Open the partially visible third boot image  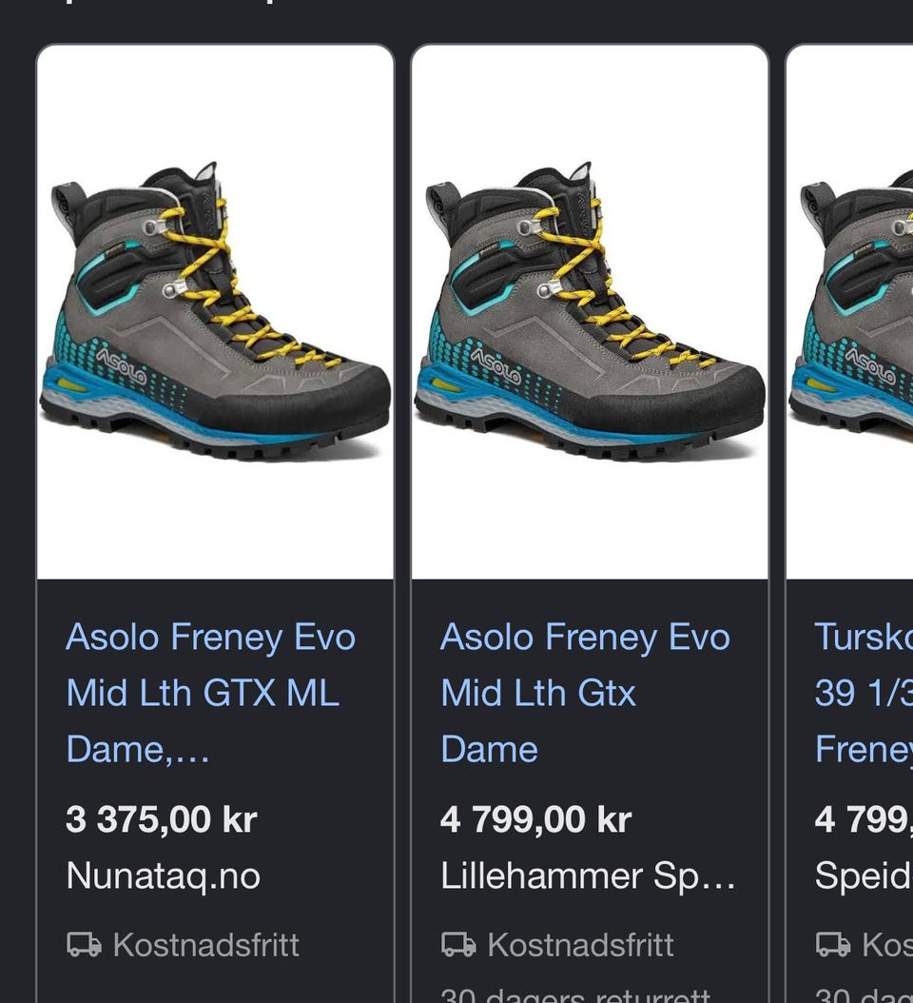click(x=850, y=312)
